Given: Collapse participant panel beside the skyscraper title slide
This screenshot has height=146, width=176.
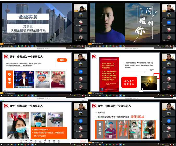Looking at the screenshot, I should (x=73, y=23).
